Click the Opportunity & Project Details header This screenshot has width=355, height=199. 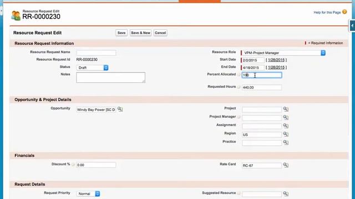tap(43, 99)
